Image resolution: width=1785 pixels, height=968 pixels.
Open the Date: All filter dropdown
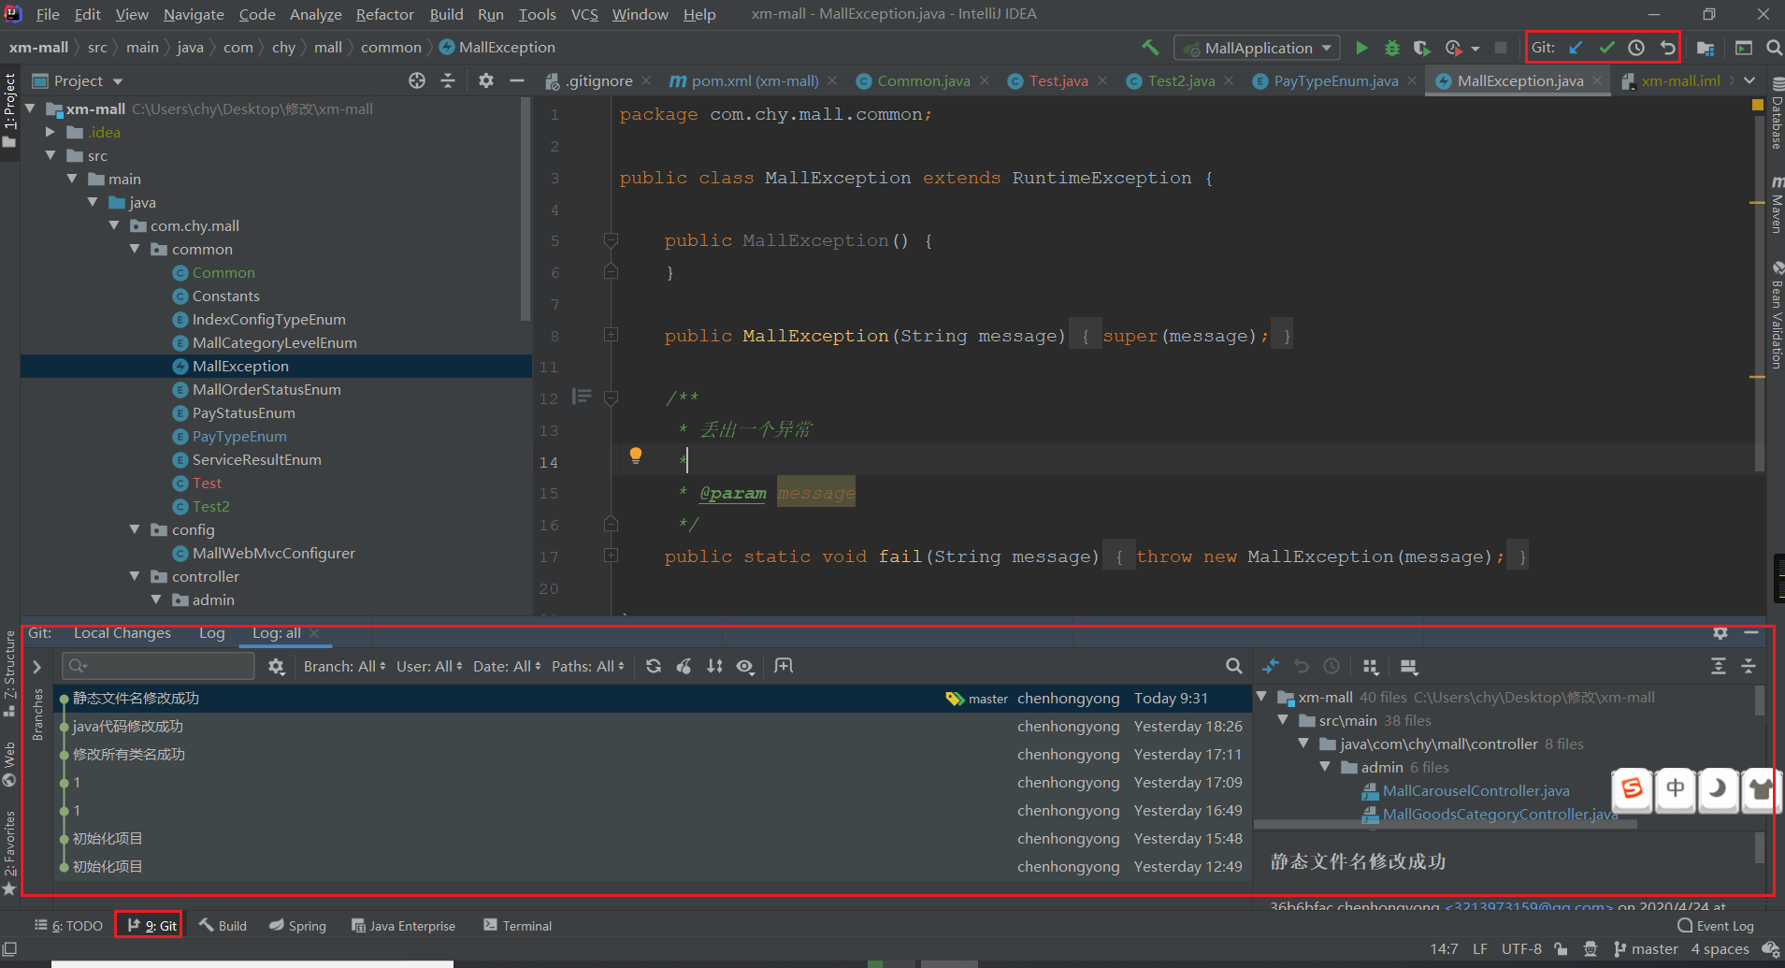click(507, 666)
